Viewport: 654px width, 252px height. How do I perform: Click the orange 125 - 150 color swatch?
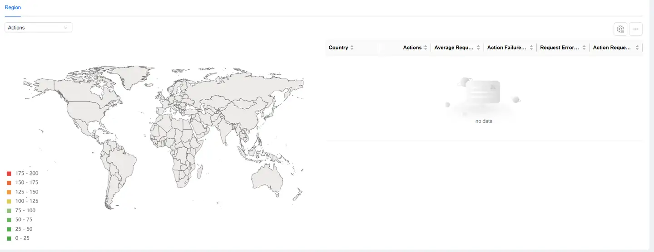tap(9, 192)
